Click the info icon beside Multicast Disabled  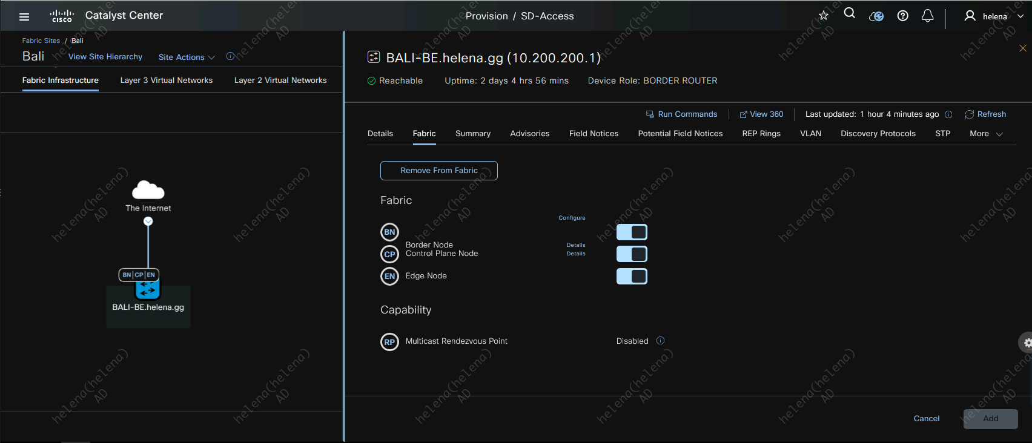point(661,341)
